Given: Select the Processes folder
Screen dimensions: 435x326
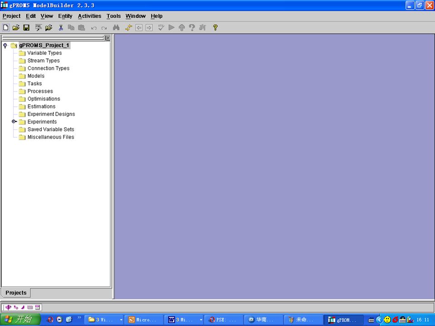Looking at the screenshot, I should click(40, 91).
